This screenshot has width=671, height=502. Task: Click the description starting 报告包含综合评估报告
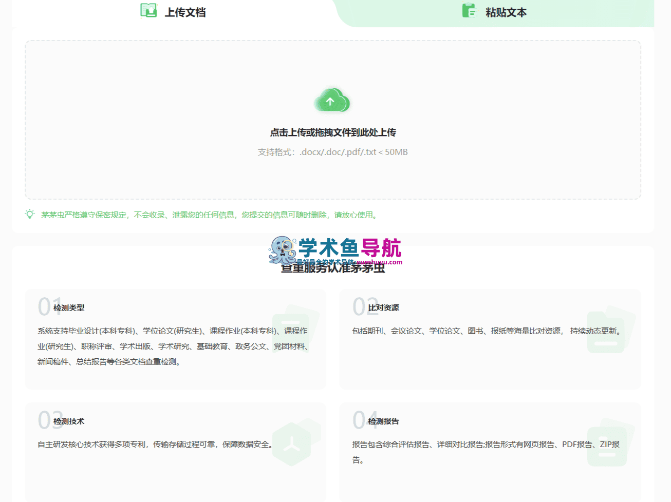(486, 452)
